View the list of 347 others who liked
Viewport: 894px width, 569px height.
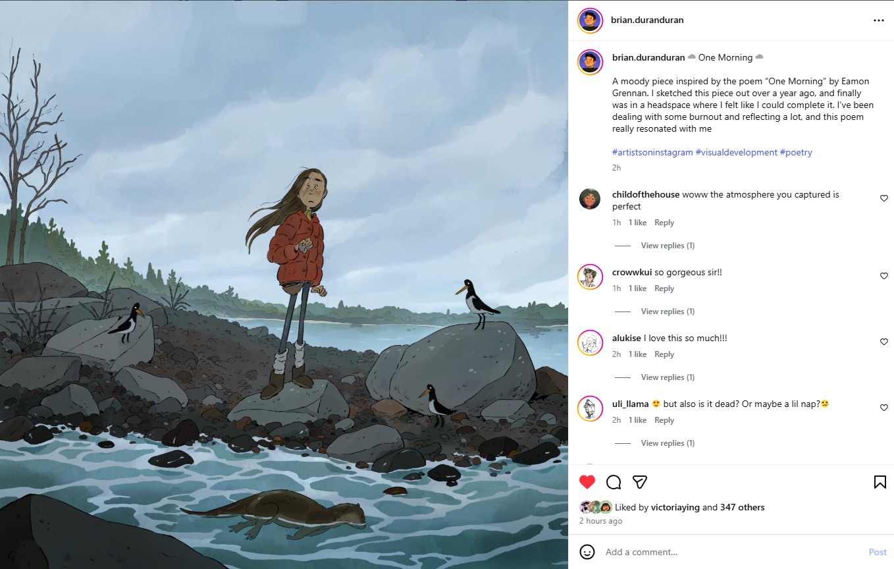tap(743, 507)
